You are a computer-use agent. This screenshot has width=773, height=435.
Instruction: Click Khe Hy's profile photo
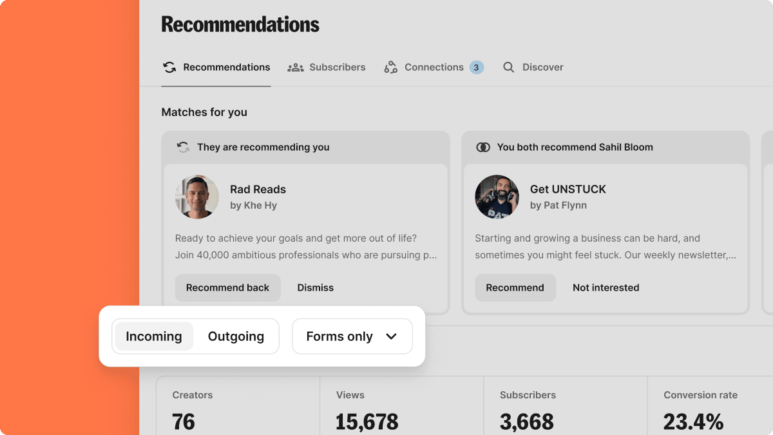(197, 197)
